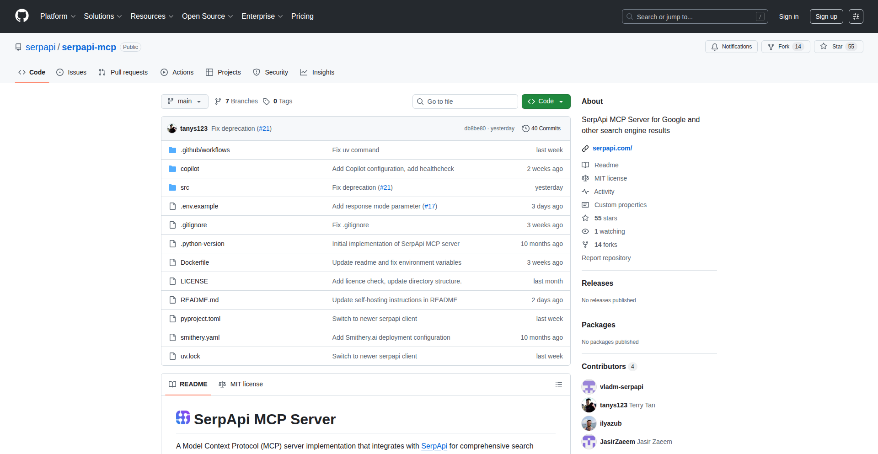Click the scales icon next to MIT license
Screen dimensions: 878x454
click(x=585, y=178)
